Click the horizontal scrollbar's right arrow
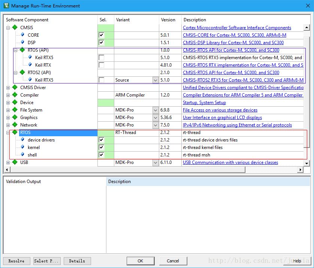314x268 pixels. tap(300, 170)
